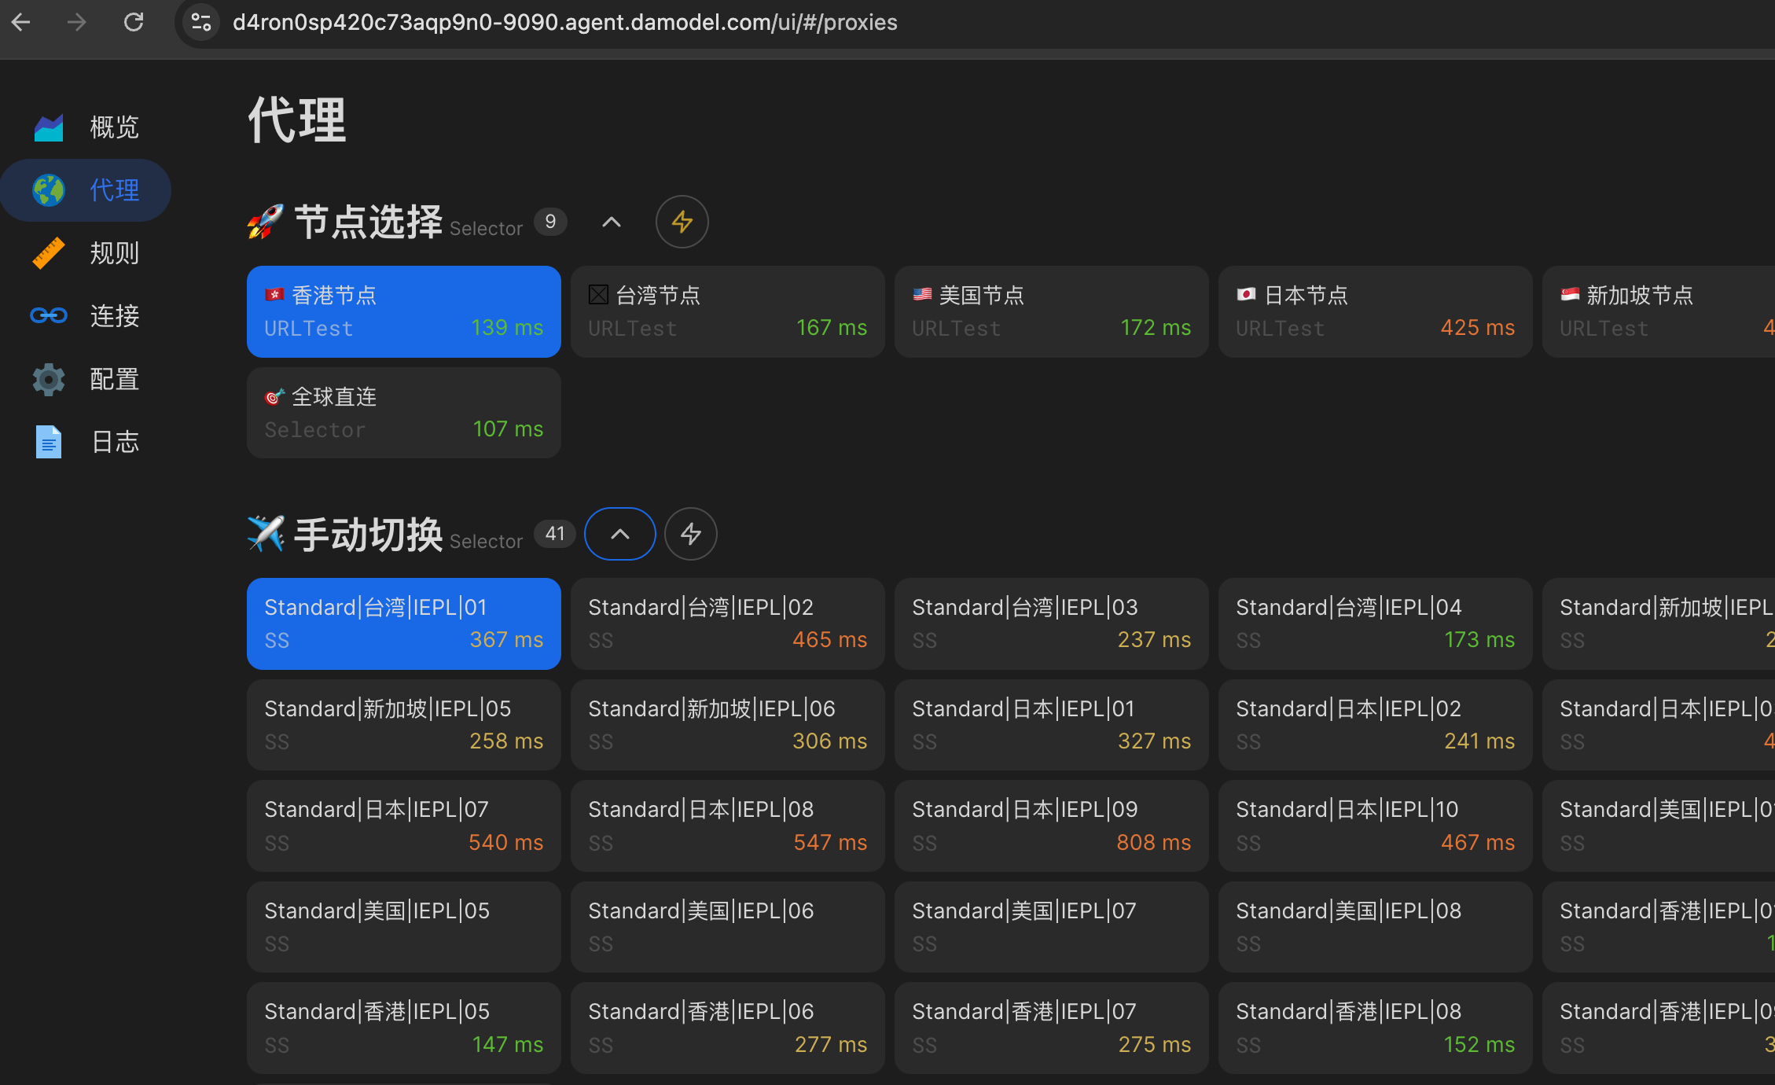Click the airplane icon beside 手动切换

[x=265, y=534]
